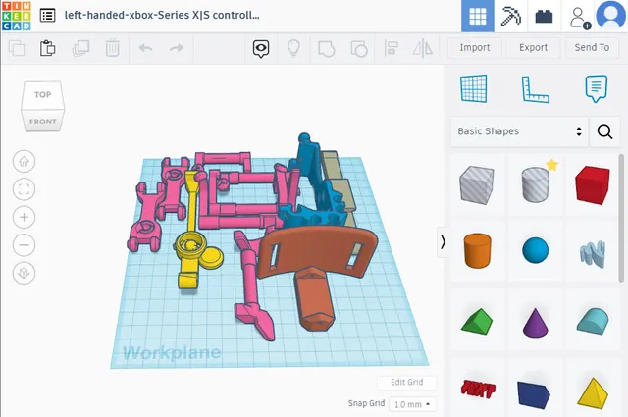
Task: Open the Basic Shapes dropdown
Action: (519, 131)
